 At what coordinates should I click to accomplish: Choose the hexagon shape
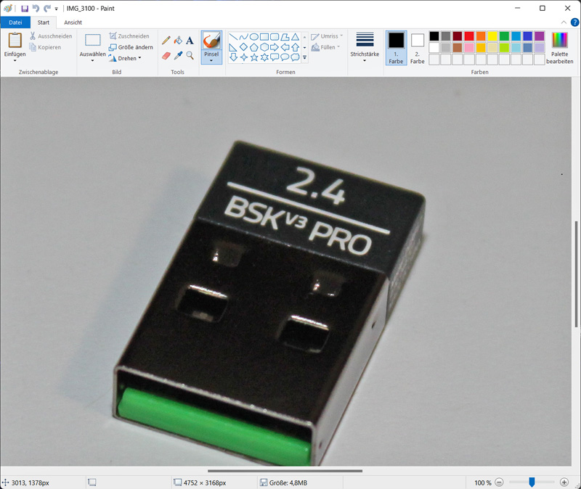[x=264, y=47]
